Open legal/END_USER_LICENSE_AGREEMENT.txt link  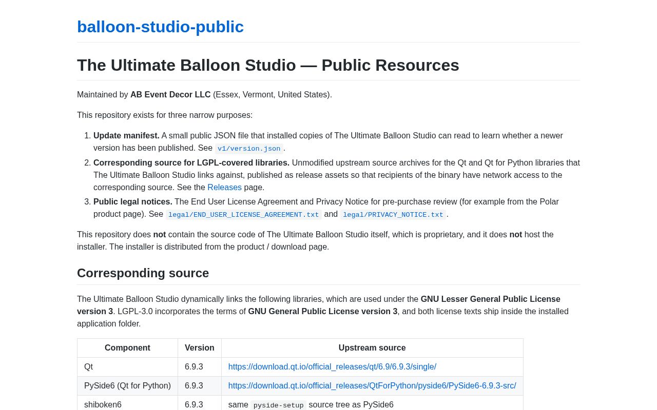click(243, 215)
